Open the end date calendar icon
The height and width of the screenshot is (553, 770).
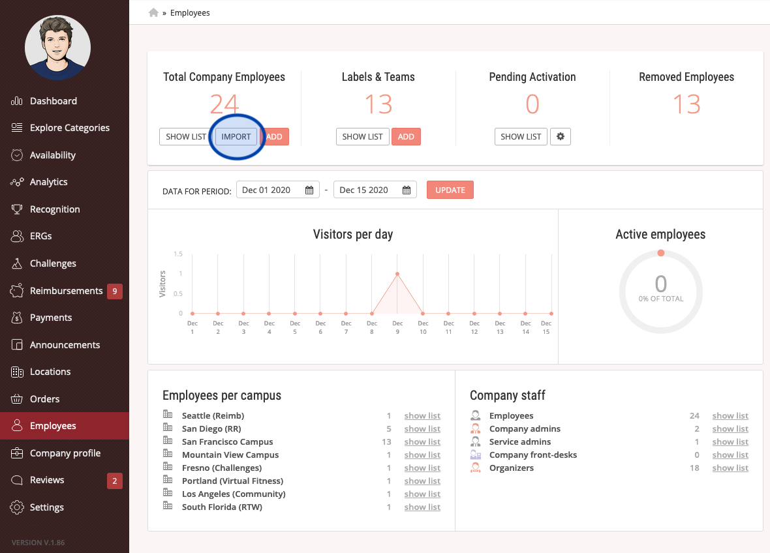[x=406, y=190]
